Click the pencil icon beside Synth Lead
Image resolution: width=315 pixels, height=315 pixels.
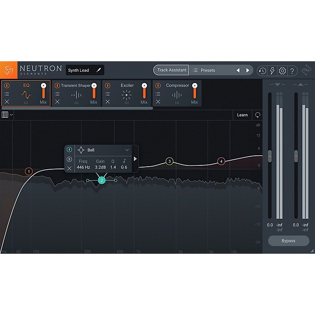[99, 70]
